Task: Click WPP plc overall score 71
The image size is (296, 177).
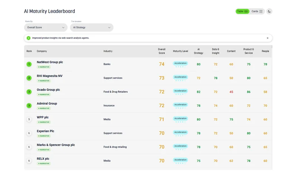Action: (162, 119)
